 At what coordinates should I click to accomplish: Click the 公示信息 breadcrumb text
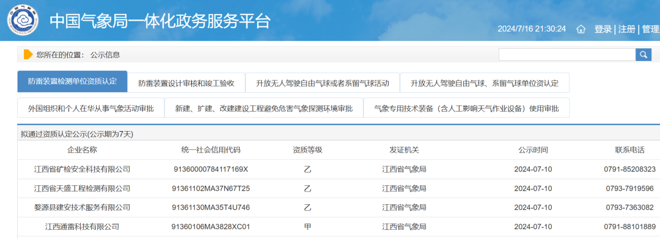pyautogui.click(x=105, y=55)
